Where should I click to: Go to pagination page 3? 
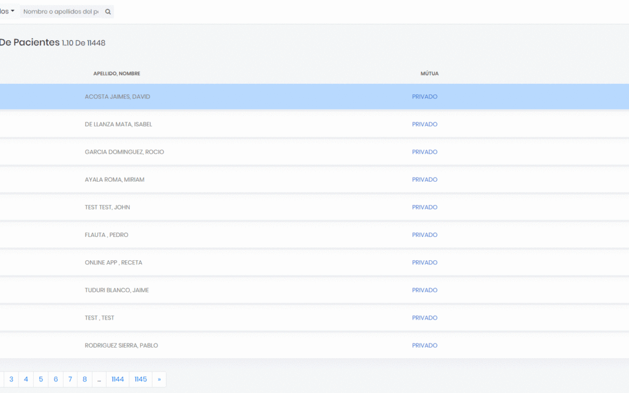(x=11, y=380)
